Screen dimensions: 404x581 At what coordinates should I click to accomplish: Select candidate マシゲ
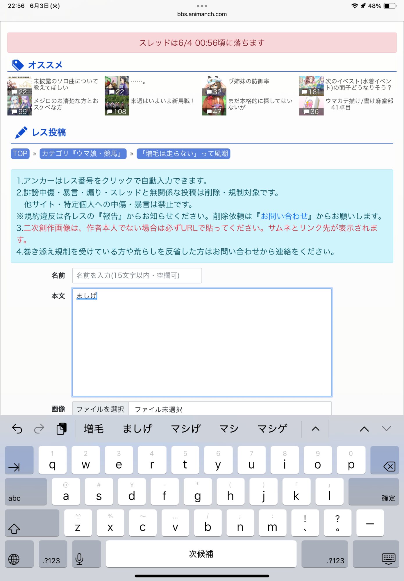point(273,429)
